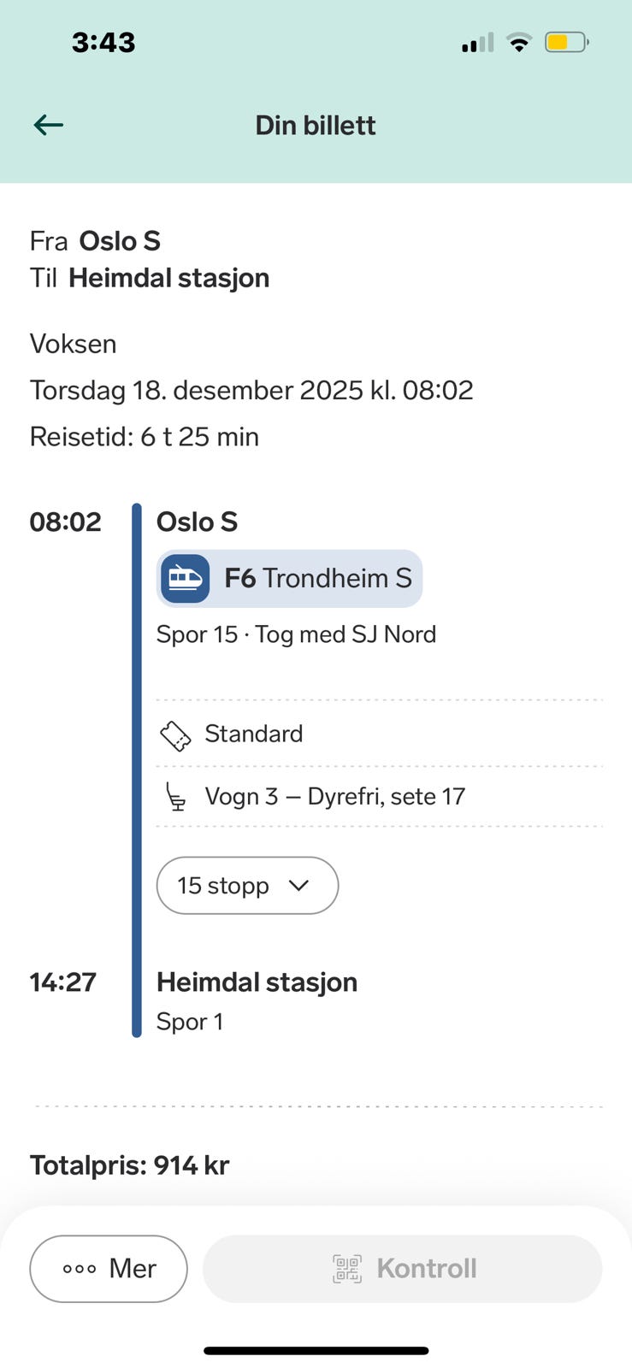This screenshot has height=1368, width=632.
Task: Tap the Wi-Fi icon in status bar
Action: click(x=518, y=42)
